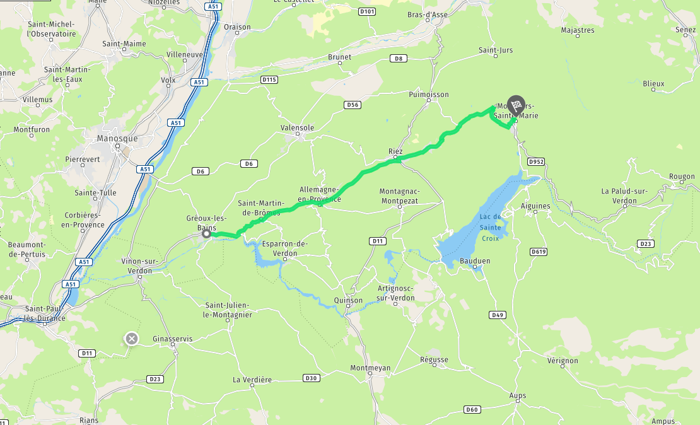Select the route start waypoint circle at Gréoux-les-Bains

206,233
